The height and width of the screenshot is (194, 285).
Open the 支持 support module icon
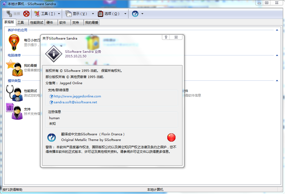point(14,111)
